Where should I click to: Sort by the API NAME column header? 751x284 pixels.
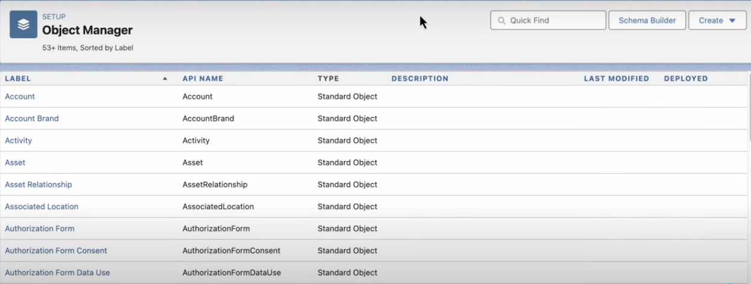click(203, 78)
